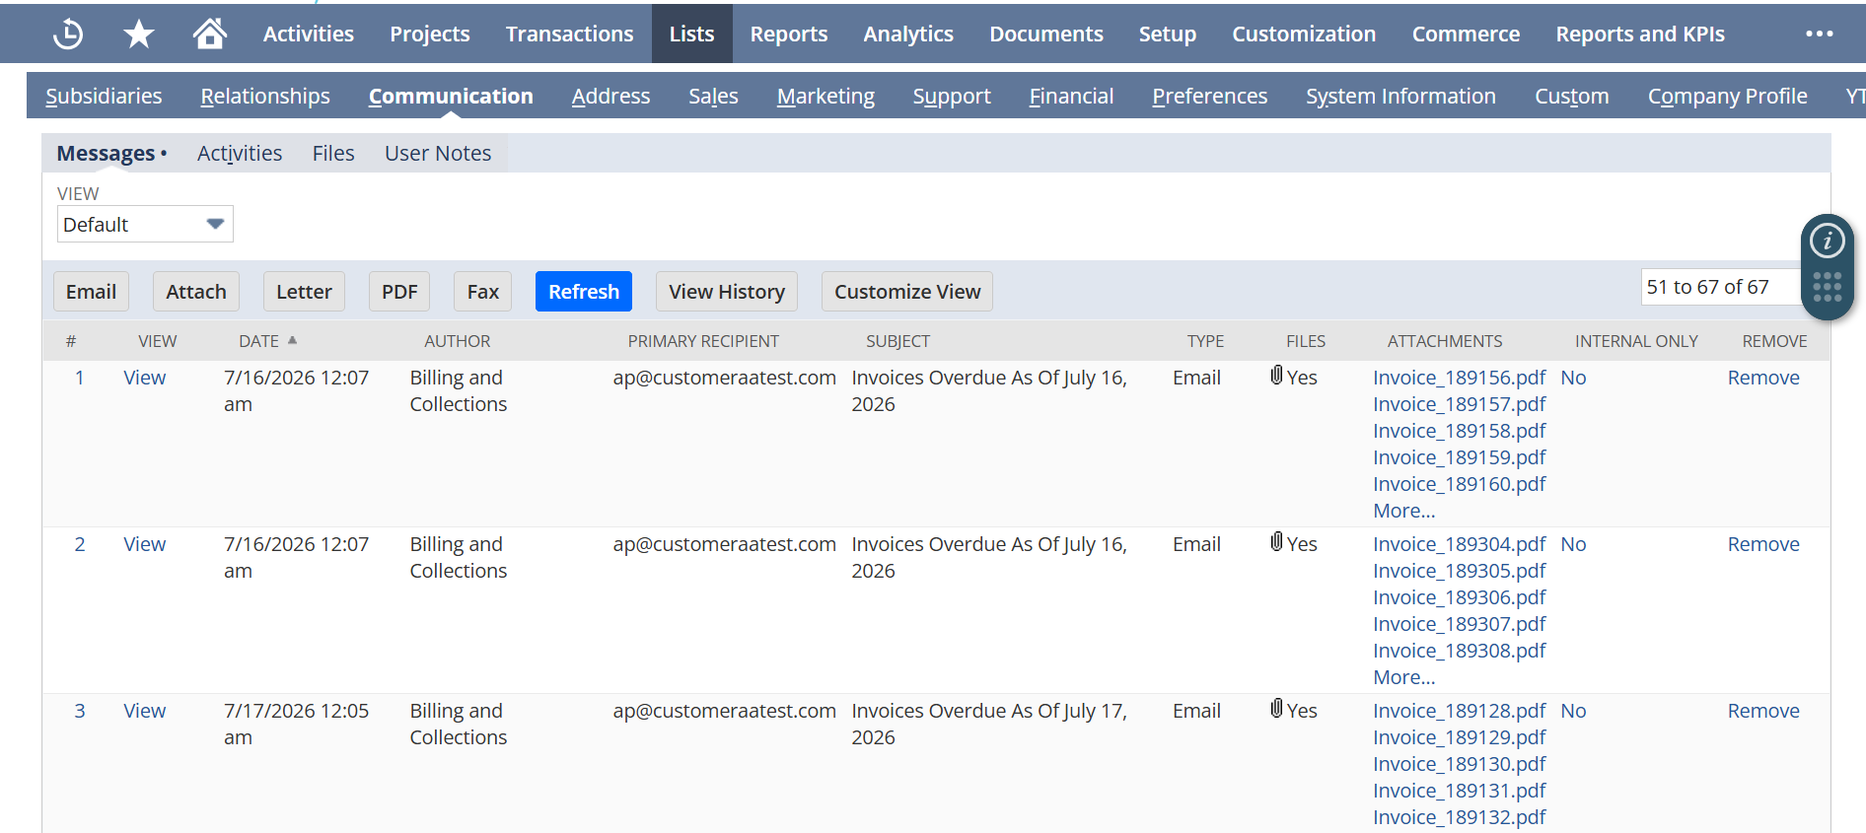1866x833 pixels.
Task: Click the Customize View button
Action: 907,291
